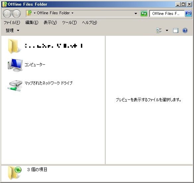Open the address bar history dropdown

136,14
